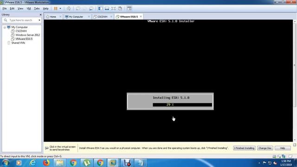Switch to the CSCDWH tab
297x167 pixels.
click(103, 17)
